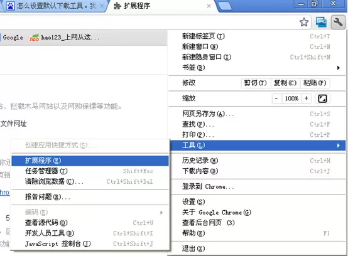Choose 设置 from the wrench menu
Screen dimensions: 348x256
(258, 201)
